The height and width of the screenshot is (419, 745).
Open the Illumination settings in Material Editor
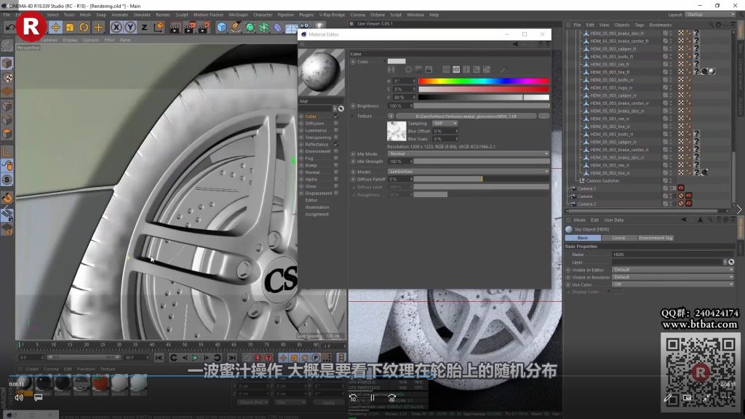click(x=316, y=207)
